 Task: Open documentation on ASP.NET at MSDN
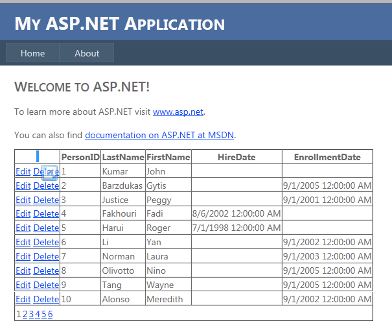coord(159,135)
